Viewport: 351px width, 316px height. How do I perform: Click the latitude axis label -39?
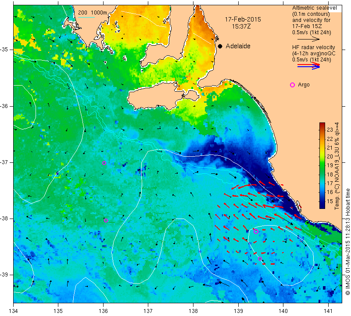5,275
